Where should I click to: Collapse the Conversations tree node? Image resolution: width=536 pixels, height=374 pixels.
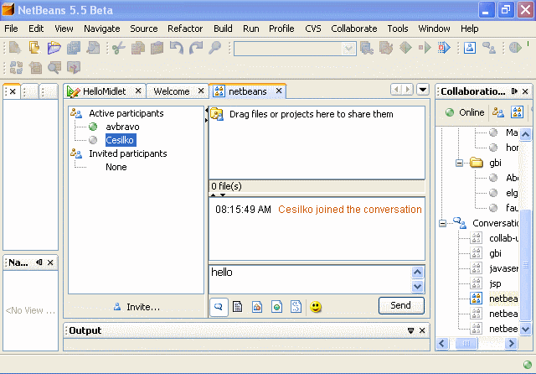pyautogui.click(x=443, y=223)
